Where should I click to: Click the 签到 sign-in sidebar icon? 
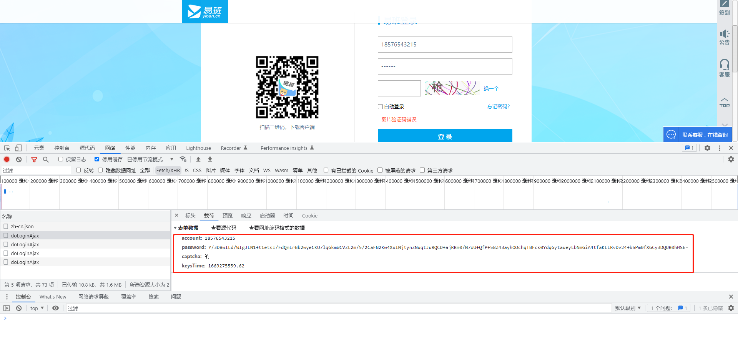pyautogui.click(x=725, y=8)
